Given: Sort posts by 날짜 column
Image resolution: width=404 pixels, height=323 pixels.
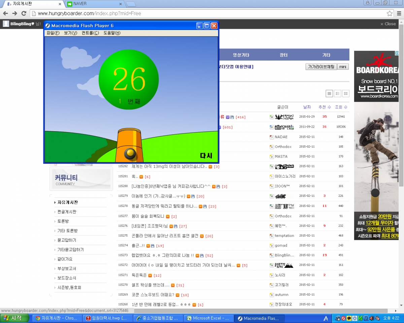Looking at the screenshot, I should click(x=307, y=107).
